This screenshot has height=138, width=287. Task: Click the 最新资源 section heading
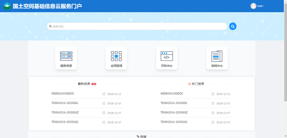pyautogui.click(x=84, y=84)
